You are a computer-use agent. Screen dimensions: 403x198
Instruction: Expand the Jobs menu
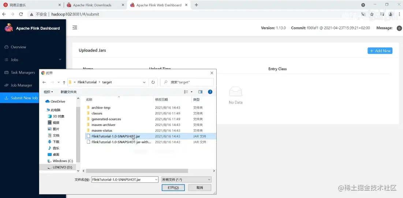point(33,59)
